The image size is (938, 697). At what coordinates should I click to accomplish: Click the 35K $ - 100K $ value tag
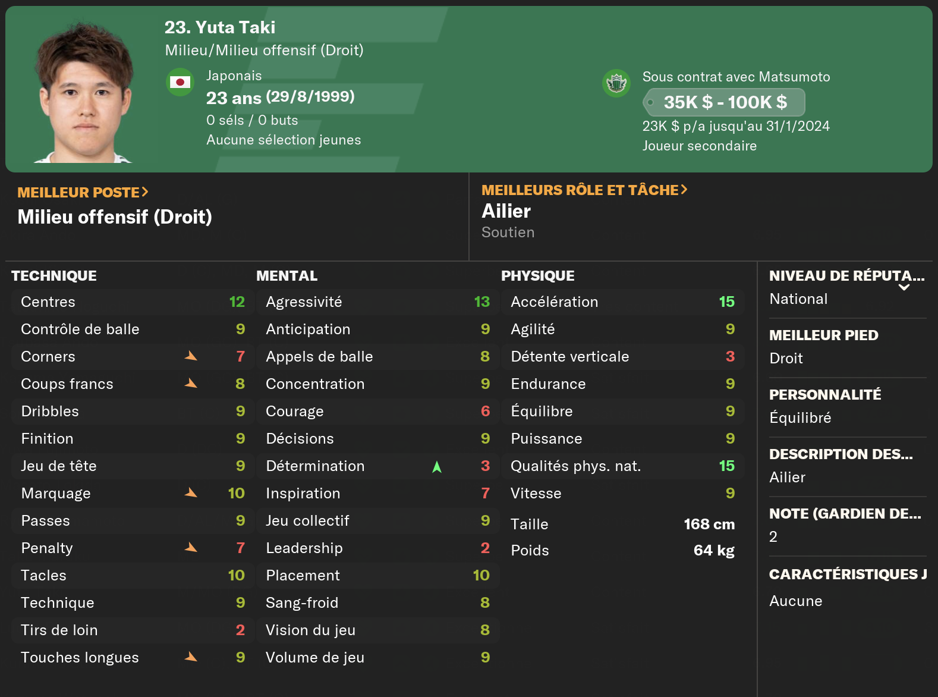click(x=725, y=102)
